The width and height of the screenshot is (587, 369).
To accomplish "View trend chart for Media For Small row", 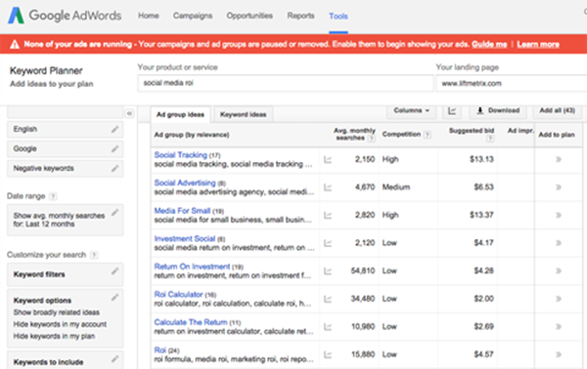I will pyautogui.click(x=328, y=216).
